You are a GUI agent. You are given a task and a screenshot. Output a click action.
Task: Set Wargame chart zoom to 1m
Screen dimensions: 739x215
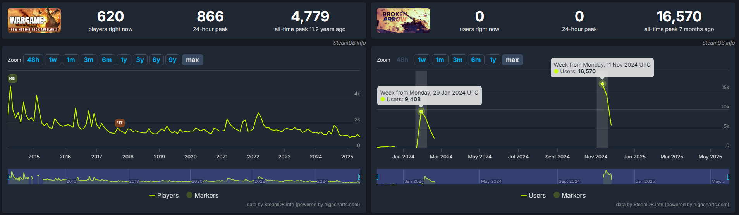tap(71, 60)
